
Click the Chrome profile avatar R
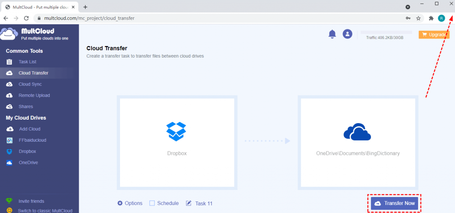tap(441, 18)
